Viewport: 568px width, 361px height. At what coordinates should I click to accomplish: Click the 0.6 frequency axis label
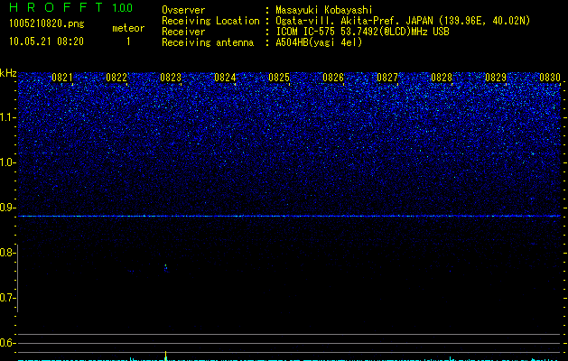7,343
